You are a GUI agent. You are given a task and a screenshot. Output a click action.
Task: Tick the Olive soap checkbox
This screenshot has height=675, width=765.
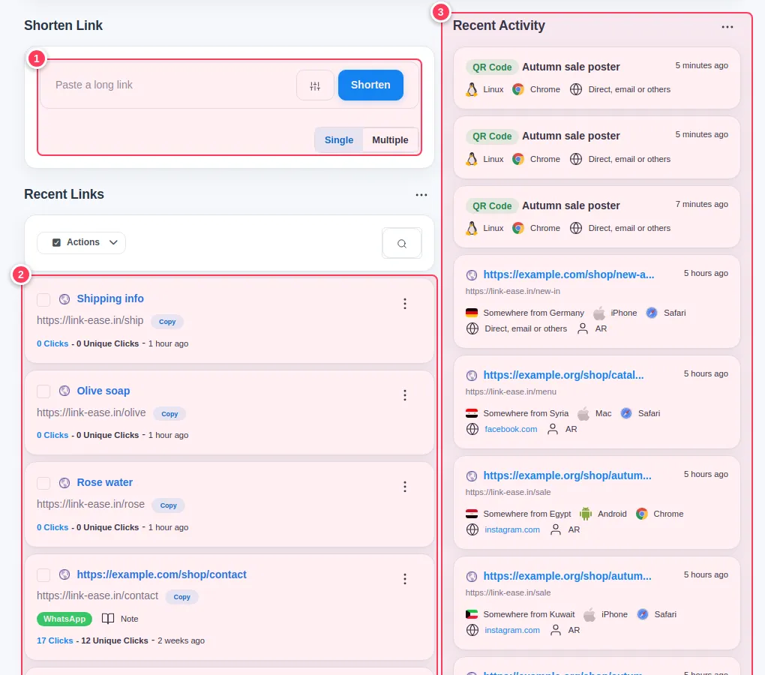tap(43, 391)
